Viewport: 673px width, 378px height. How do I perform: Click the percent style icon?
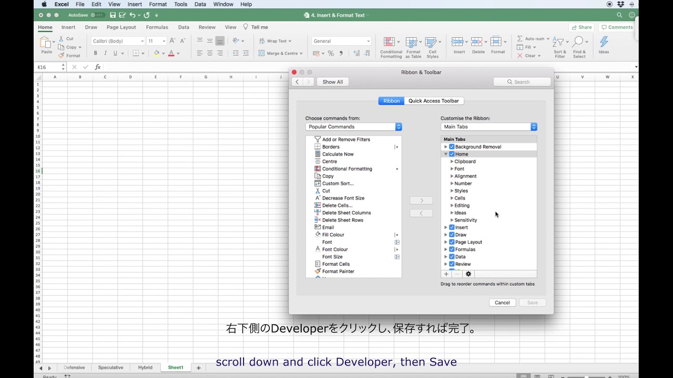point(331,53)
